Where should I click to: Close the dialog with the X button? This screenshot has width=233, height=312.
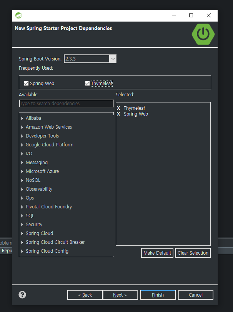[208, 15]
